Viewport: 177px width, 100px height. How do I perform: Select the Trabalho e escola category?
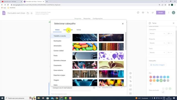[x=61, y=36]
